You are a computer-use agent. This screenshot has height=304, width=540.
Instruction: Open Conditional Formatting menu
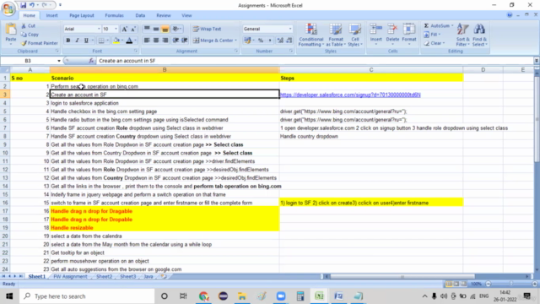(311, 35)
